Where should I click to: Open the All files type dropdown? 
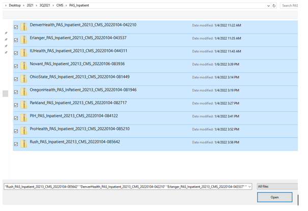pos(277,187)
